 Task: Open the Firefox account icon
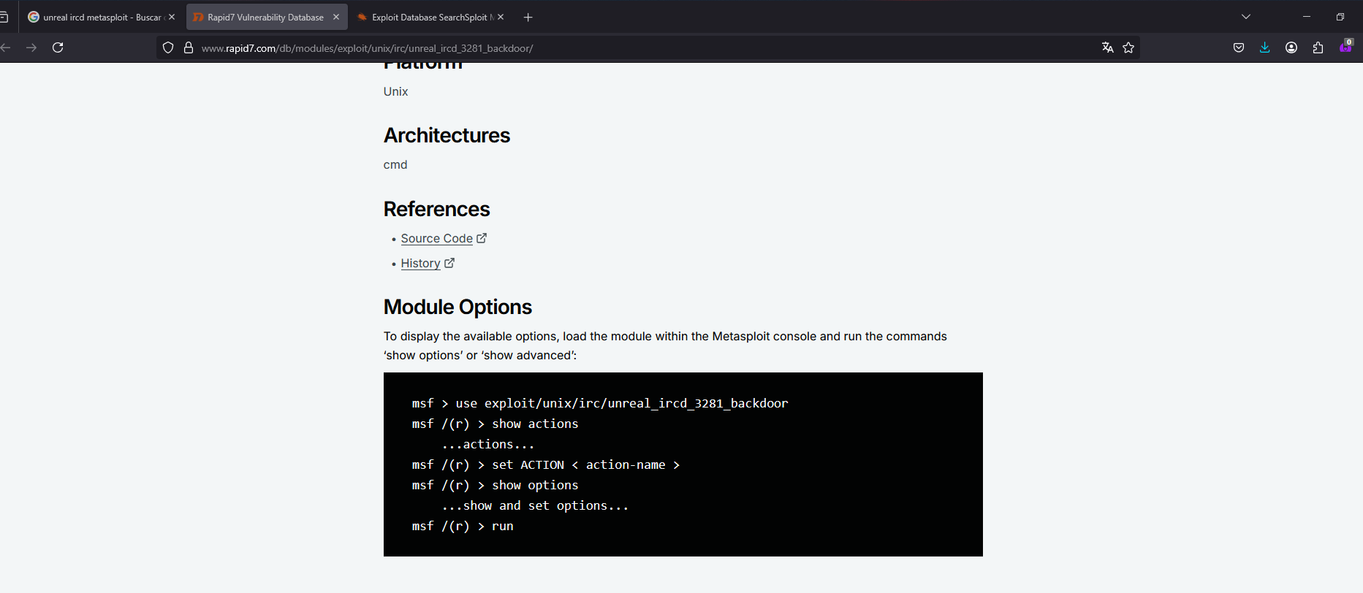[x=1291, y=47]
